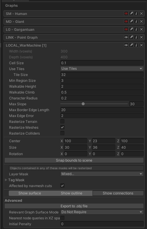Open the Use Tiles dropdown
This screenshot has width=147, height=229.
(x=102, y=69)
